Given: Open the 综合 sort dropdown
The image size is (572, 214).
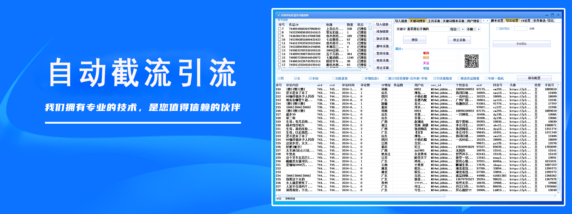Looking at the screenshot, I should coord(463,29).
